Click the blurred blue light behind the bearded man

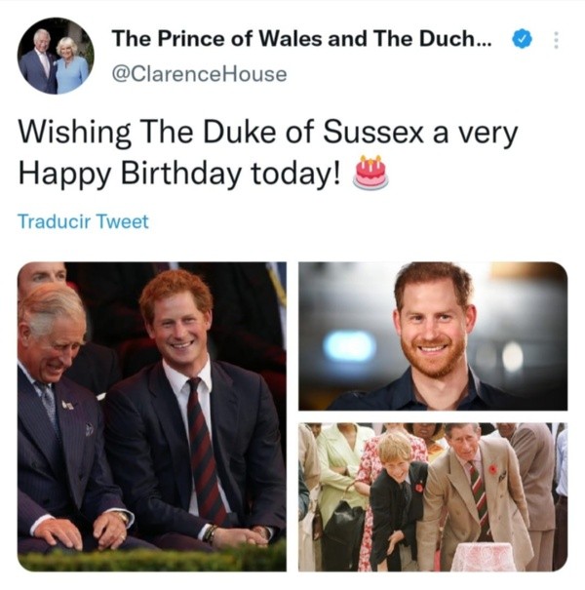(x=350, y=345)
